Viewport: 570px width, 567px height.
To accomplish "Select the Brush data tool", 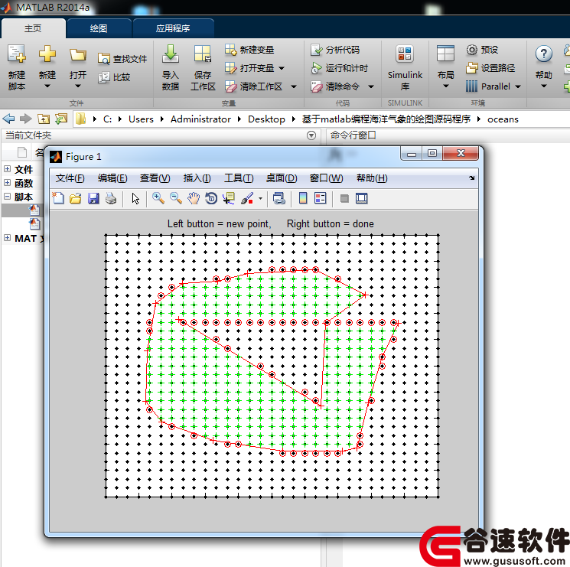I will point(247,198).
